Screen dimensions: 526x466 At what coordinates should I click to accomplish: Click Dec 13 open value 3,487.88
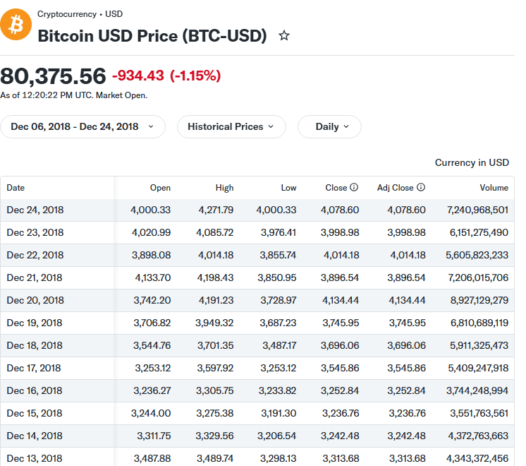pyautogui.click(x=152, y=458)
